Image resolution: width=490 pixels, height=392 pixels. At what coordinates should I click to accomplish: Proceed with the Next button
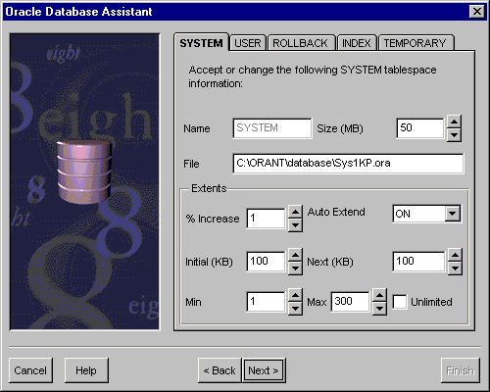coord(264,370)
